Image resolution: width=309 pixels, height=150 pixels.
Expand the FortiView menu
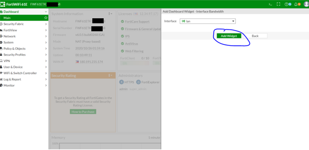24,30
